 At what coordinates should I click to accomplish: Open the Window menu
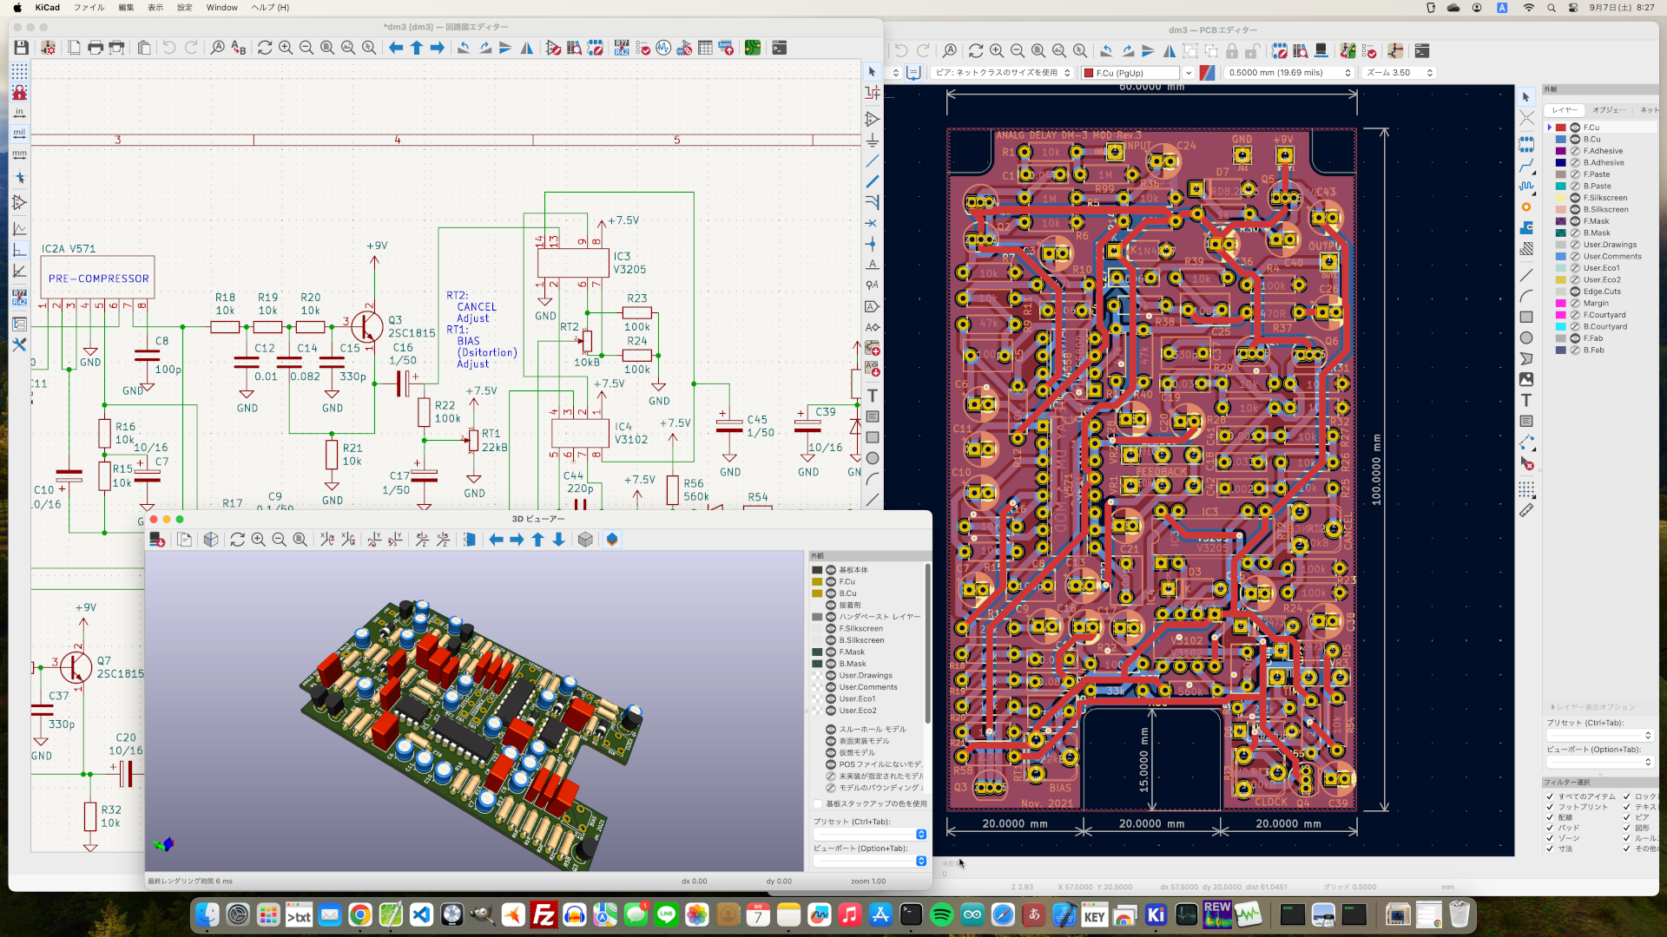(222, 8)
